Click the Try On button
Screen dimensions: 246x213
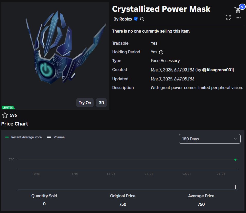pos(85,103)
